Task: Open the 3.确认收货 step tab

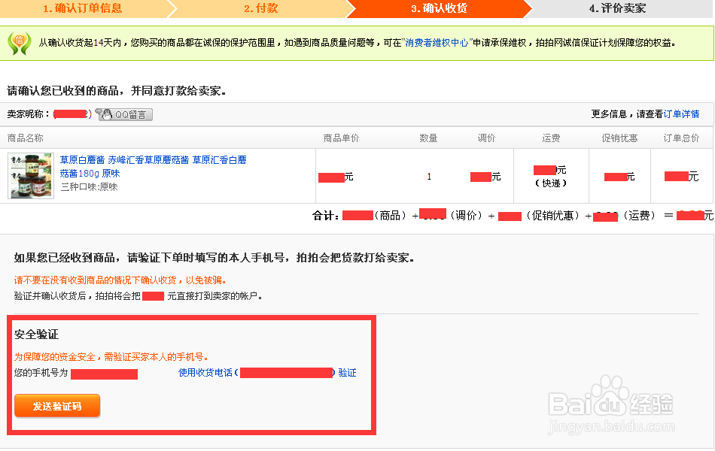Action: [440, 10]
